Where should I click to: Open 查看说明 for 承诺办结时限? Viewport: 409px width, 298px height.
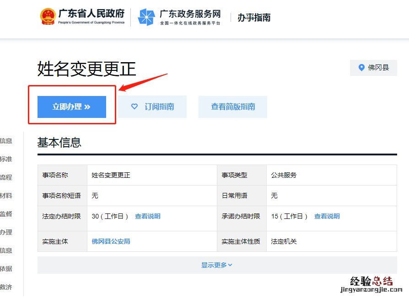click(x=327, y=216)
